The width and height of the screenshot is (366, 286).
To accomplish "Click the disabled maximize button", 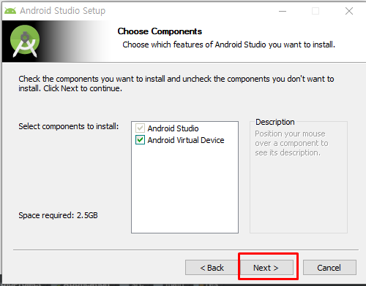I will tap(315, 11).
